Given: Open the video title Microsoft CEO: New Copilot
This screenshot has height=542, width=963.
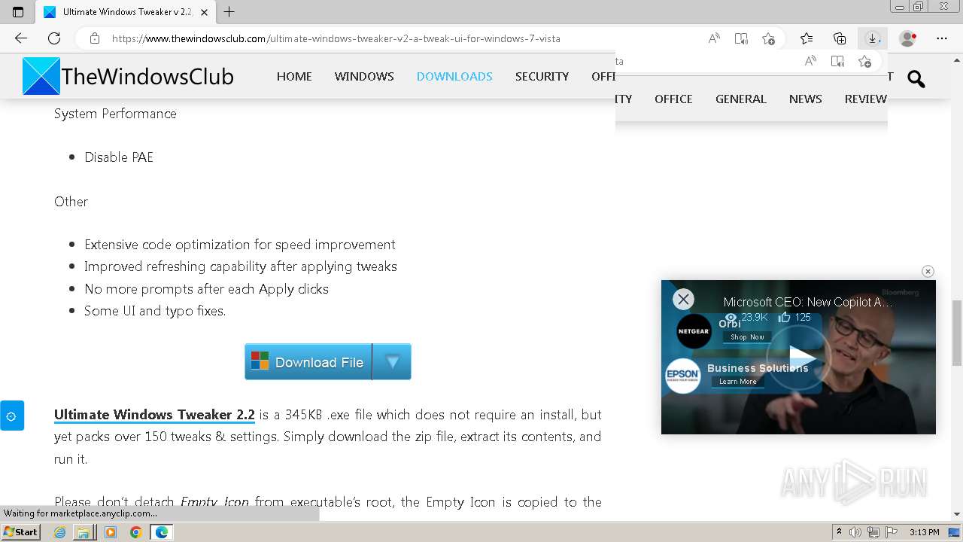Looking at the screenshot, I should [x=809, y=302].
